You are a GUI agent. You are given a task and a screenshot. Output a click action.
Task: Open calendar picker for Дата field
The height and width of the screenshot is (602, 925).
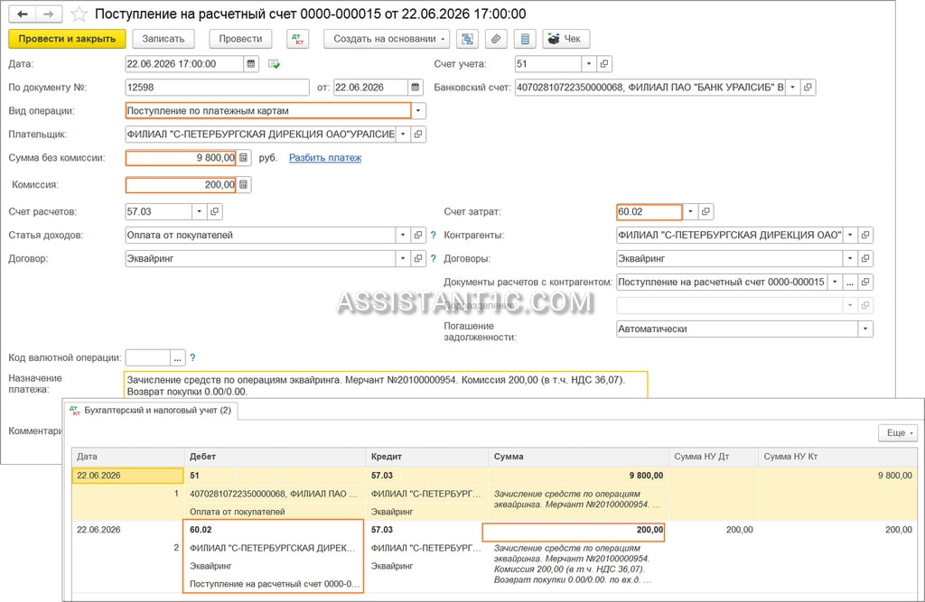point(251,64)
